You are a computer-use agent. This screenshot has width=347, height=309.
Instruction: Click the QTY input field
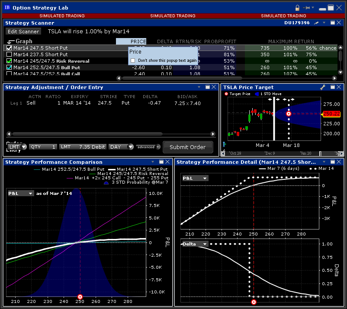pos(43,147)
